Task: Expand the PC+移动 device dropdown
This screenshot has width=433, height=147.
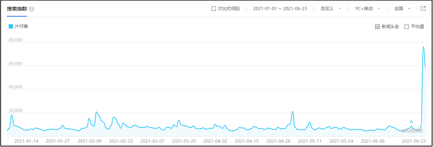Action: [368, 9]
